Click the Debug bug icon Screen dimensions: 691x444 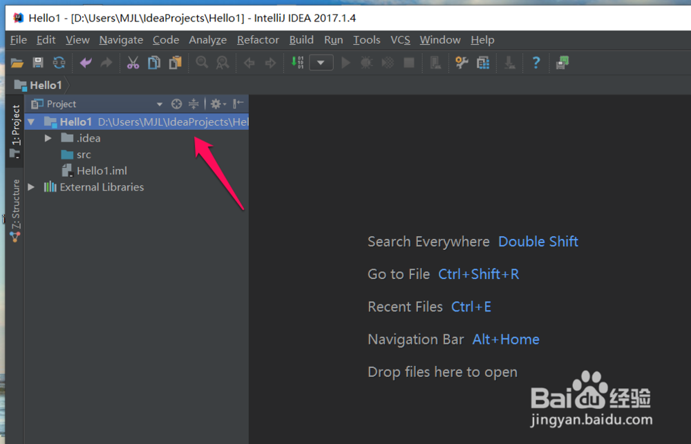tap(366, 63)
